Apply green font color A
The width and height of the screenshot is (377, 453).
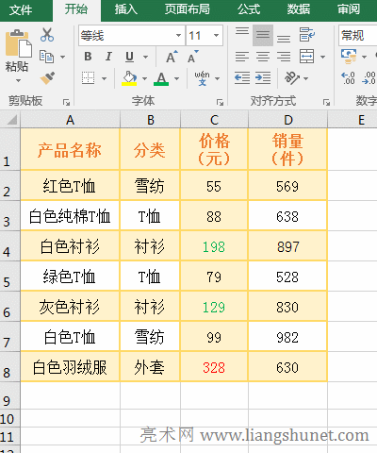coord(161,78)
